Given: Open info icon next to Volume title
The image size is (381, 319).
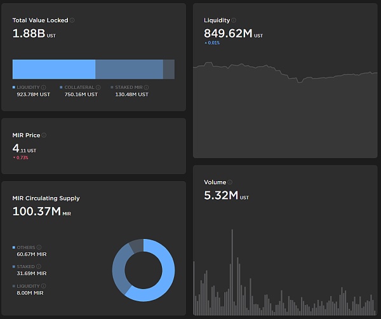Looking at the screenshot, I should (x=230, y=182).
